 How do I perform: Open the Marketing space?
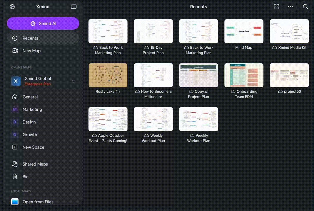43,109
